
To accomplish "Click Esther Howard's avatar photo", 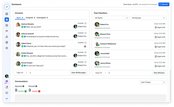I will pos(18,54).
